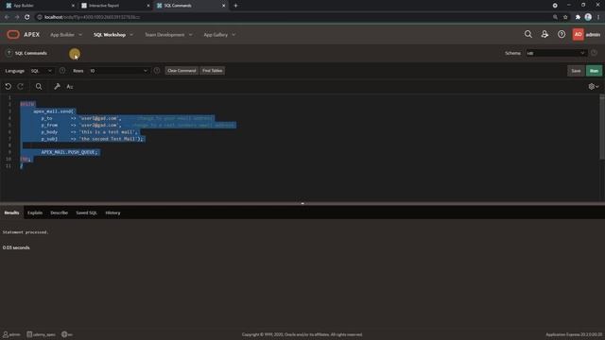Click the help icon beside Rows
This screenshot has width=605, height=340.
[157, 71]
